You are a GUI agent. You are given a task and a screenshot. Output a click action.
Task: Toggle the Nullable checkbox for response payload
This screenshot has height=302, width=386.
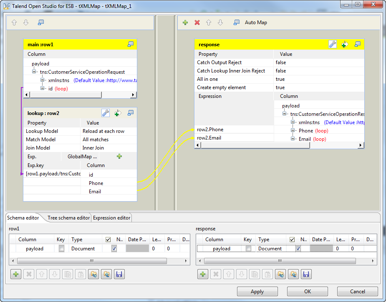point(298,249)
